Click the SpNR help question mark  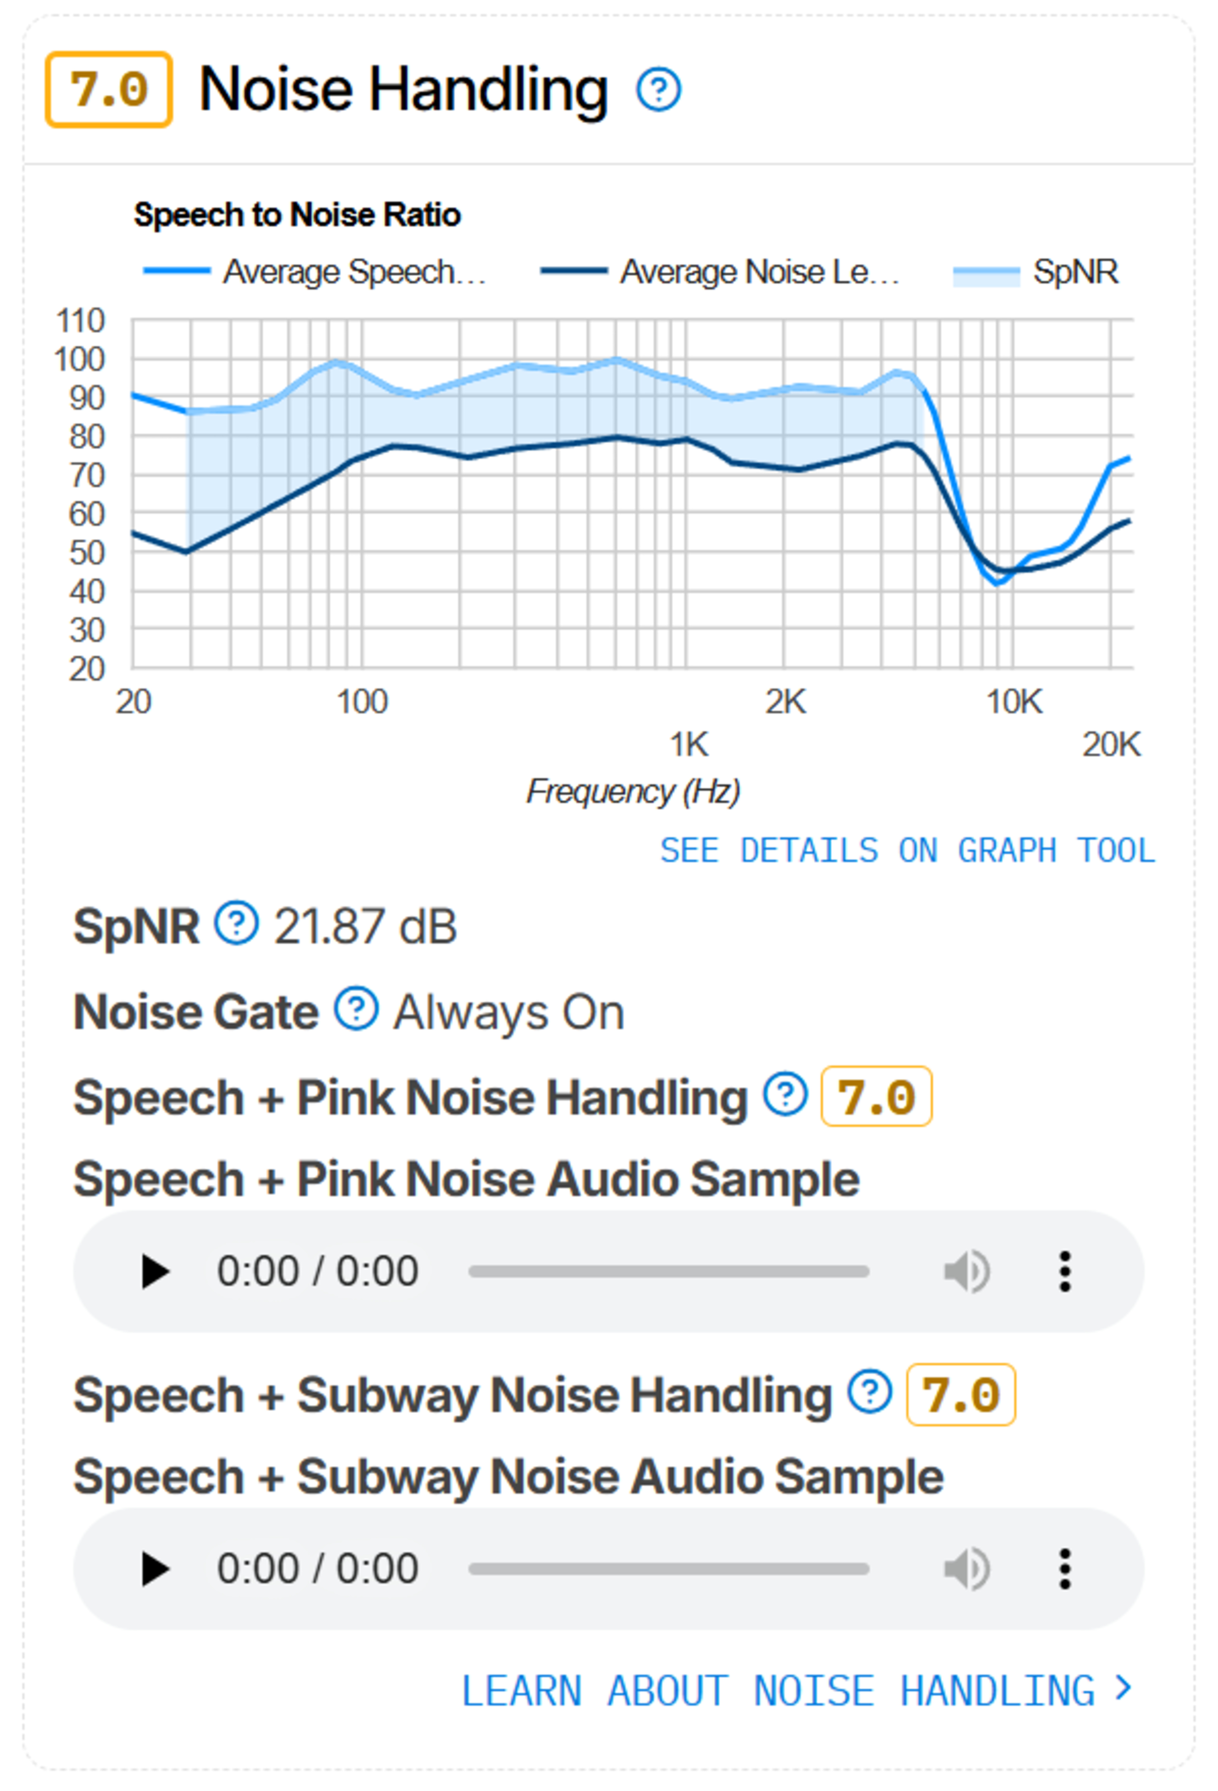tap(236, 923)
